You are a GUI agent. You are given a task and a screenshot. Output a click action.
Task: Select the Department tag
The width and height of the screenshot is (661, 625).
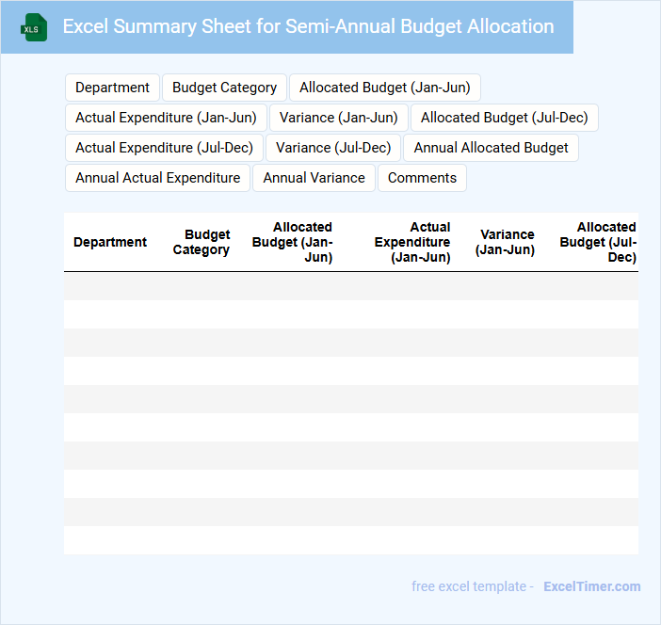click(112, 88)
